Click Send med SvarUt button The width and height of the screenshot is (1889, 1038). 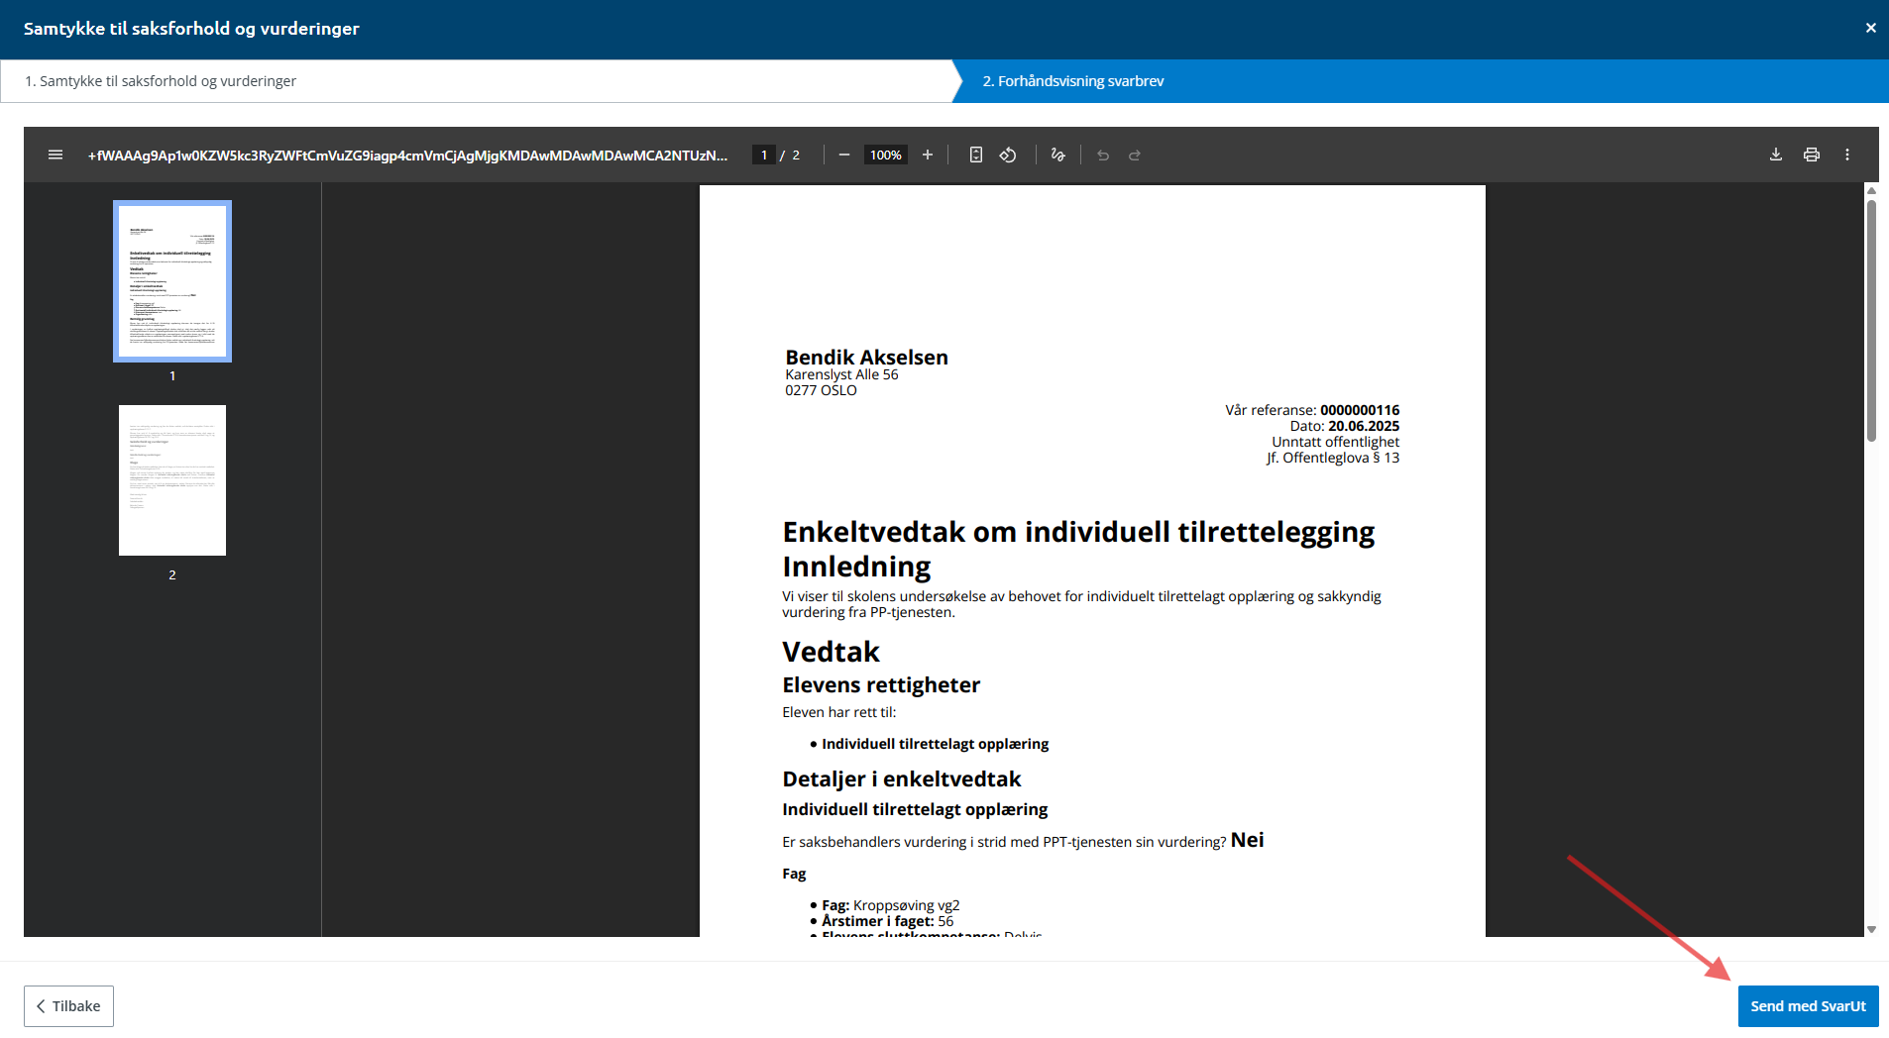click(x=1808, y=1006)
